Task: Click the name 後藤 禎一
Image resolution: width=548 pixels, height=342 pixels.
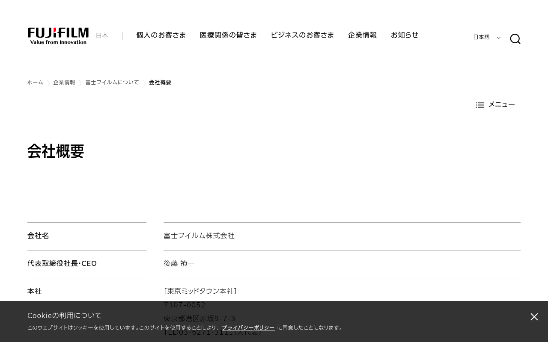Action: click(x=179, y=263)
